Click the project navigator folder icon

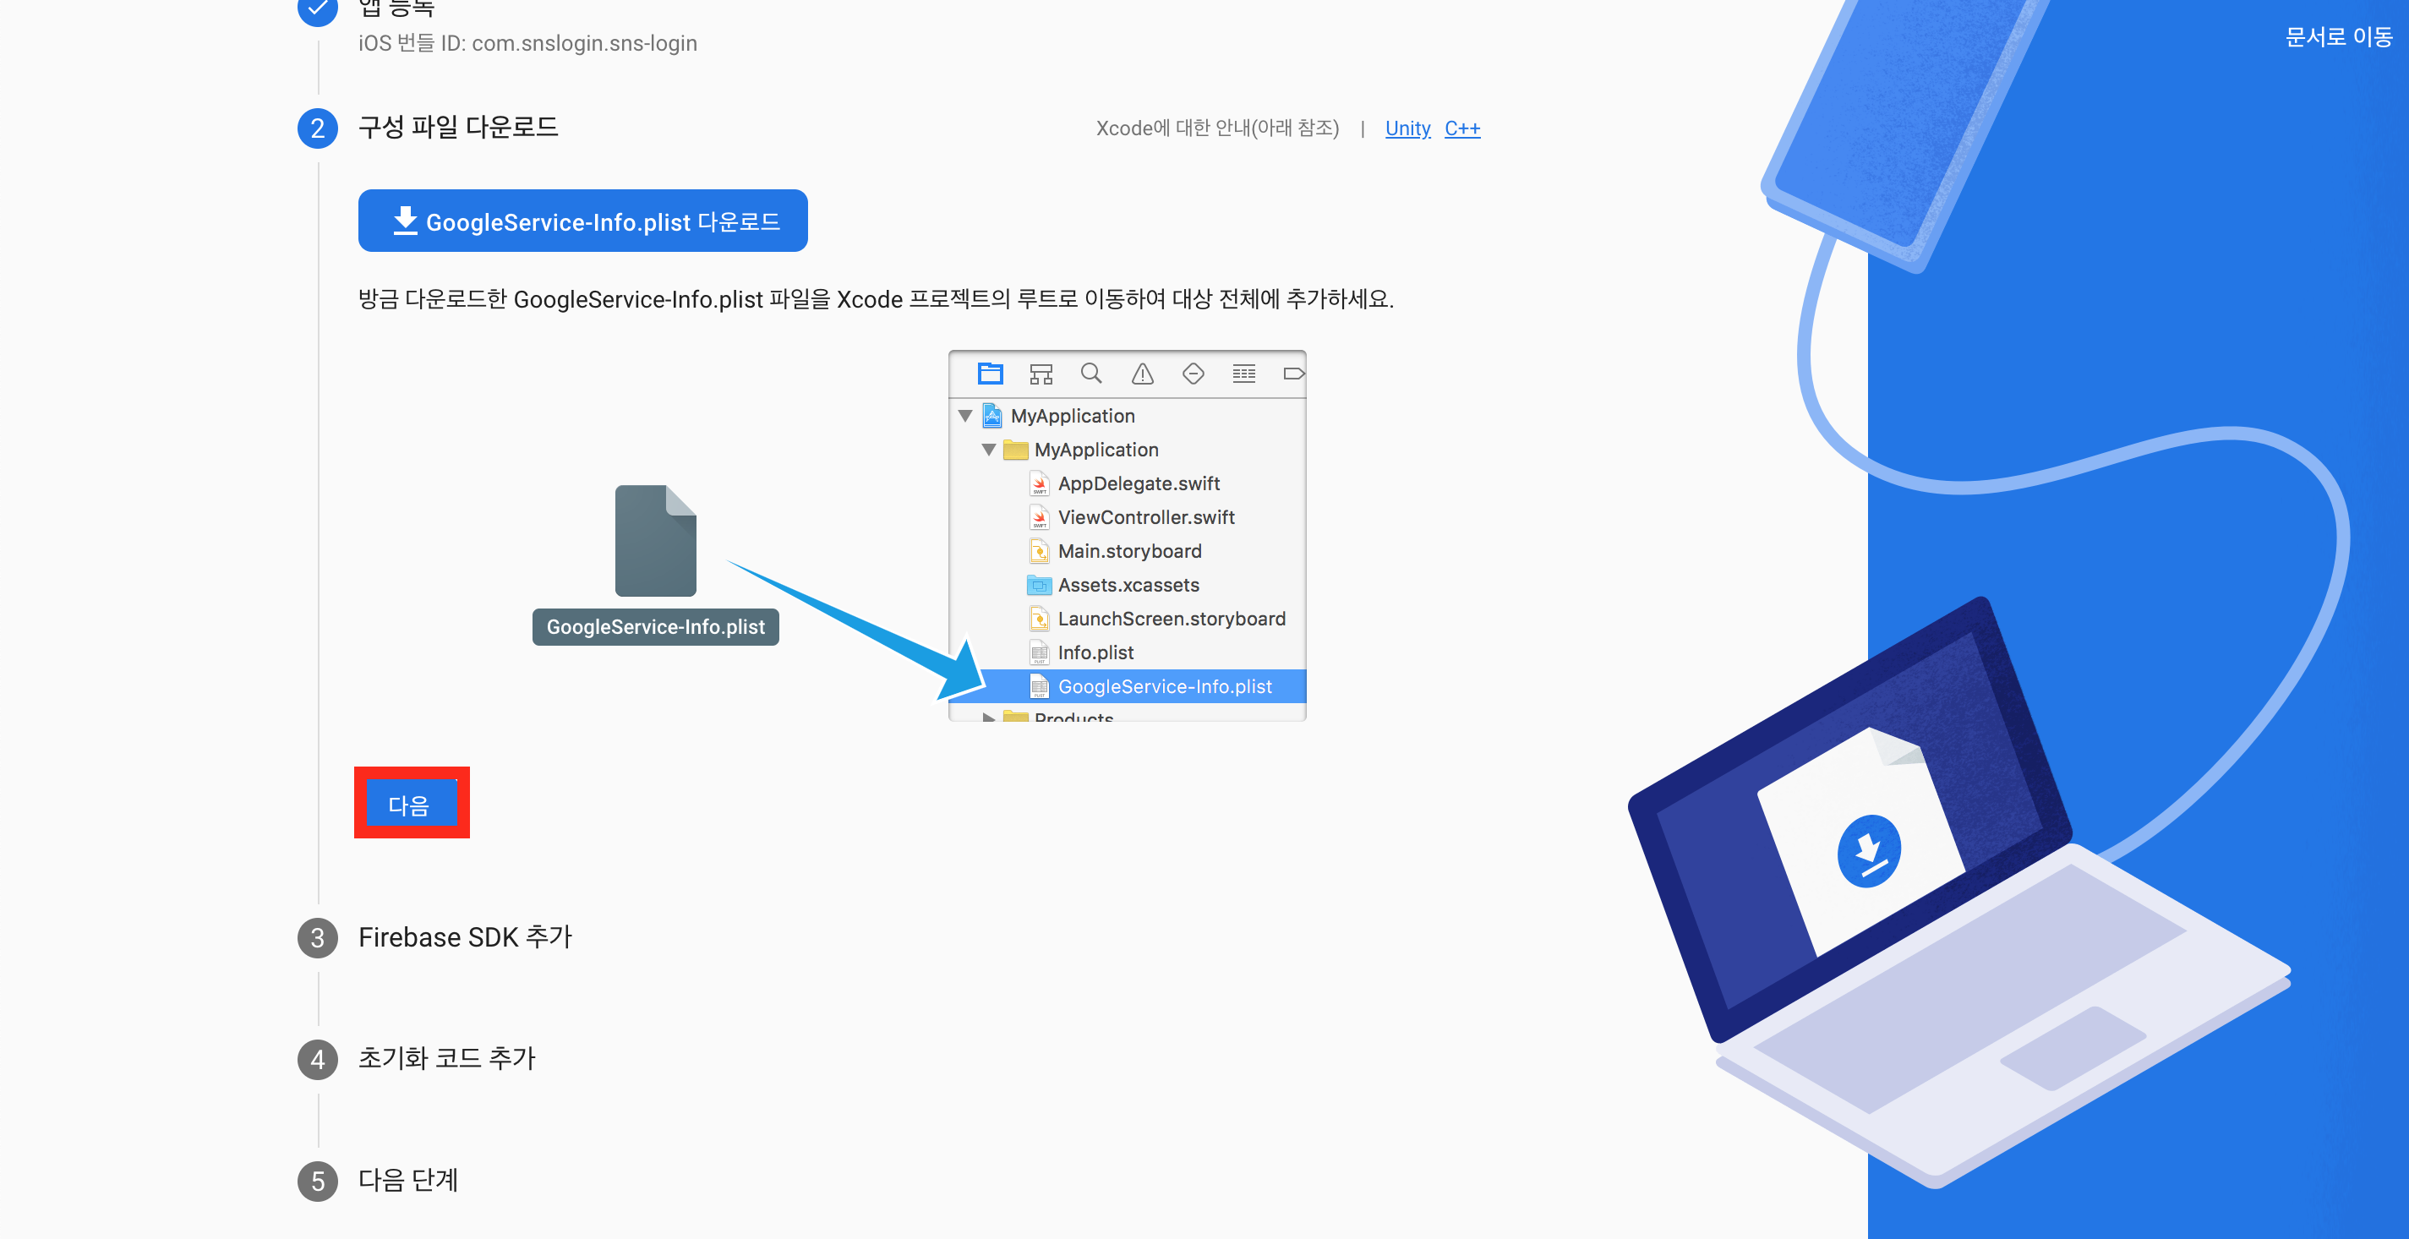pyautogui.click(x=990, y=374)
